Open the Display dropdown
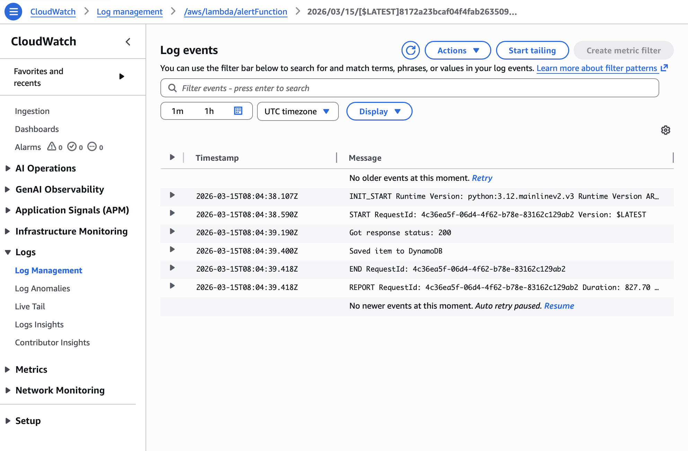Viewport: 688px width, 451px height. click(379, 111)
